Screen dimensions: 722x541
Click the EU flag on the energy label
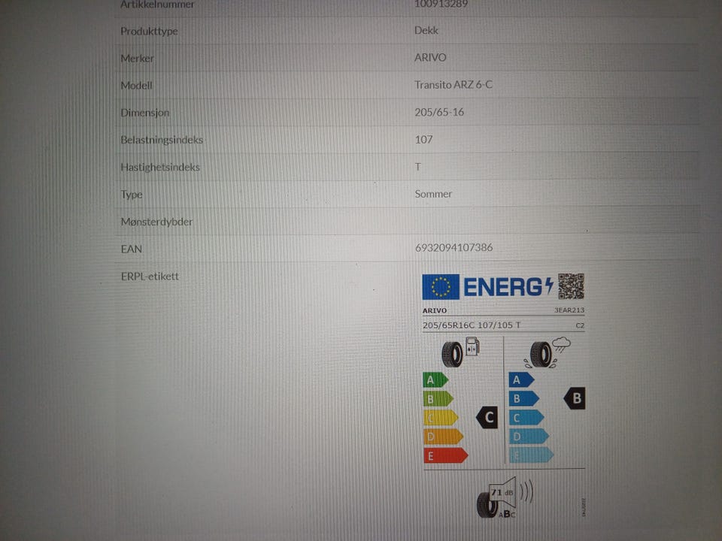click(441, 287)
